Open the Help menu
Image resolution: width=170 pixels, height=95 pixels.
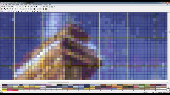(50, 5)
